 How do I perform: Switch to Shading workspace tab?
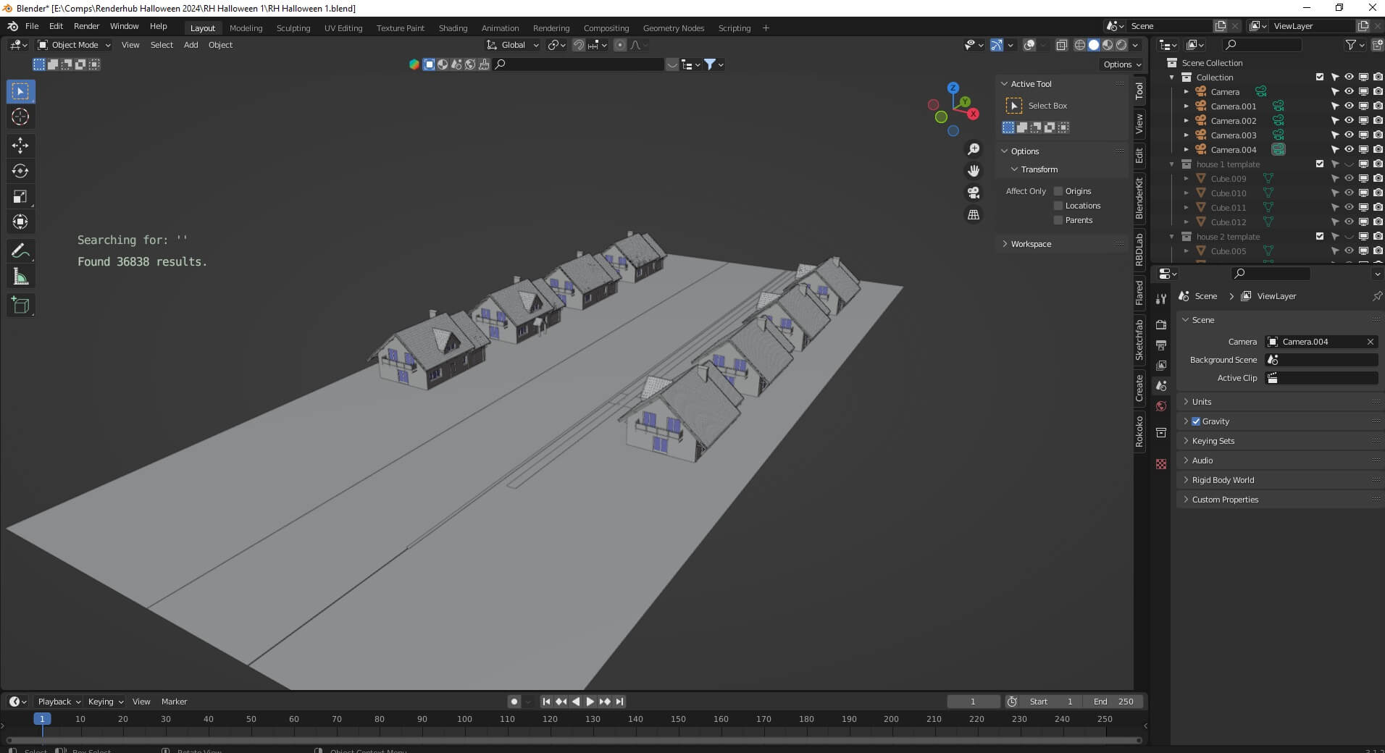pos(453,28)
